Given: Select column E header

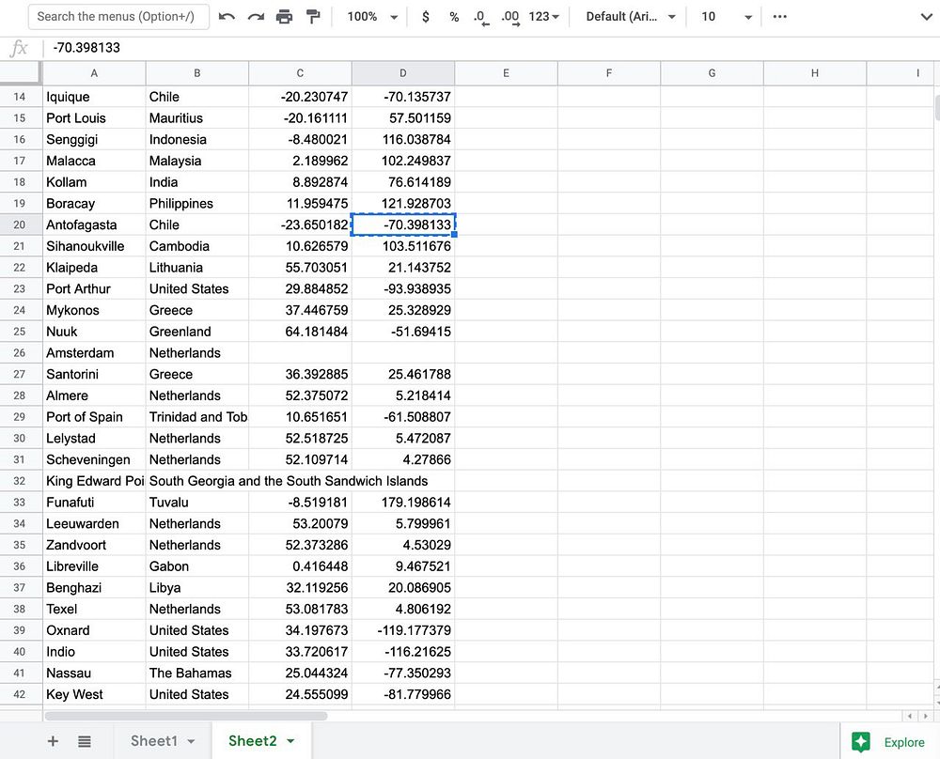Looking at the screenshot, I should (506, 73).
